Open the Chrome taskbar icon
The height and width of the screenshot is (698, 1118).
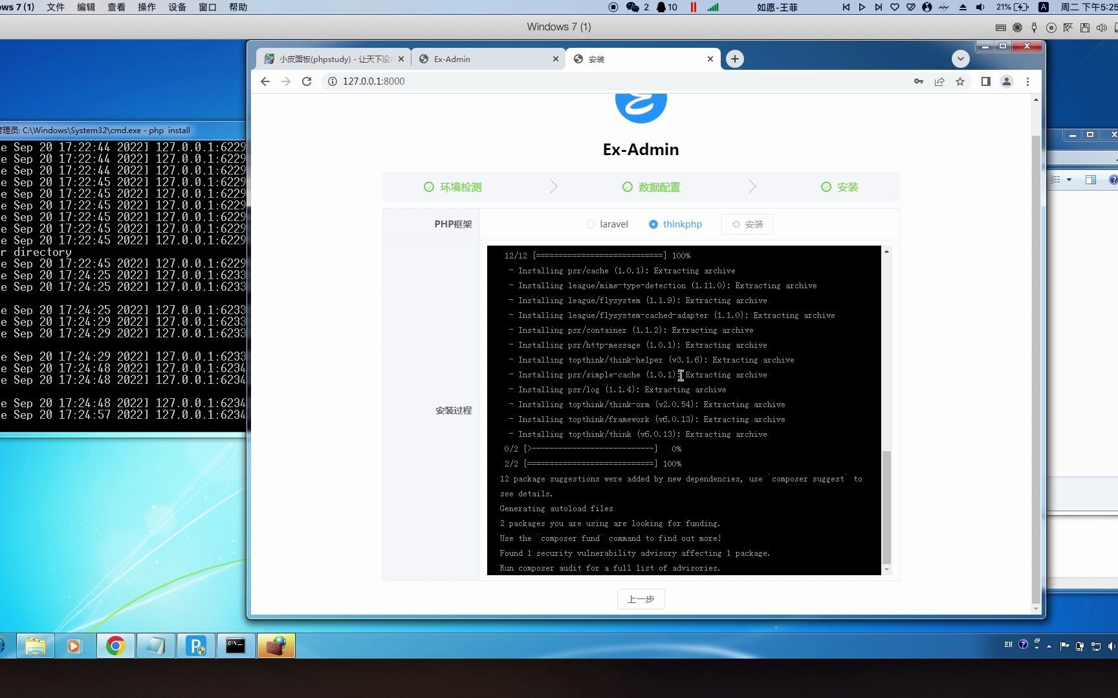point(116,646)
